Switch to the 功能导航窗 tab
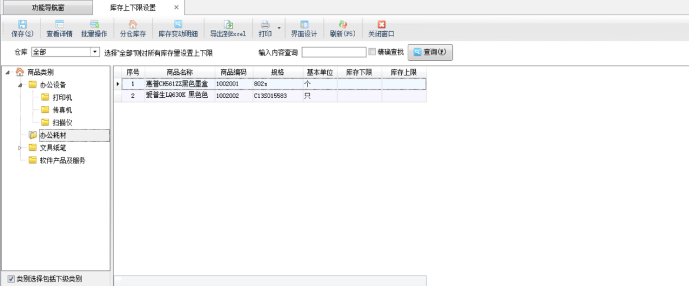Screen dimensions: 689x286 [x=47, y=8]
